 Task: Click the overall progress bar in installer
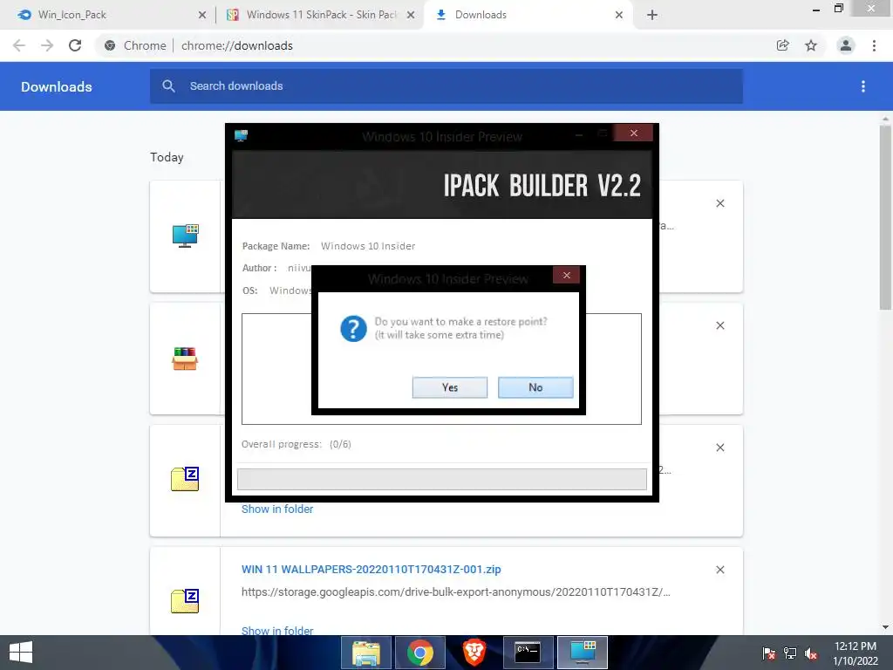pyautogui.click(x=442, y=479)
